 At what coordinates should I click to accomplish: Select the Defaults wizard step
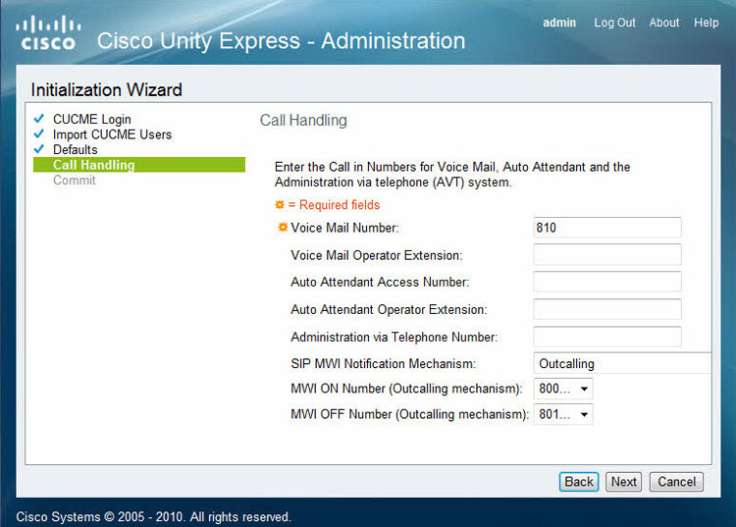[x=76, y=150]
